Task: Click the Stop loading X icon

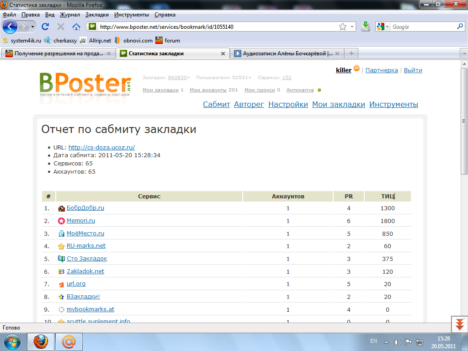Action: 61,27
